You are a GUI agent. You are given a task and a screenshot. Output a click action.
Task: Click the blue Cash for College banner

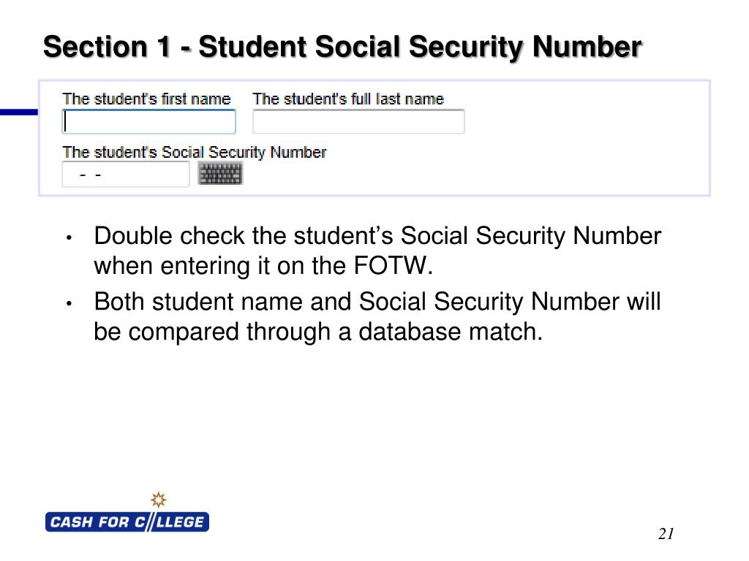coord(127,522)
